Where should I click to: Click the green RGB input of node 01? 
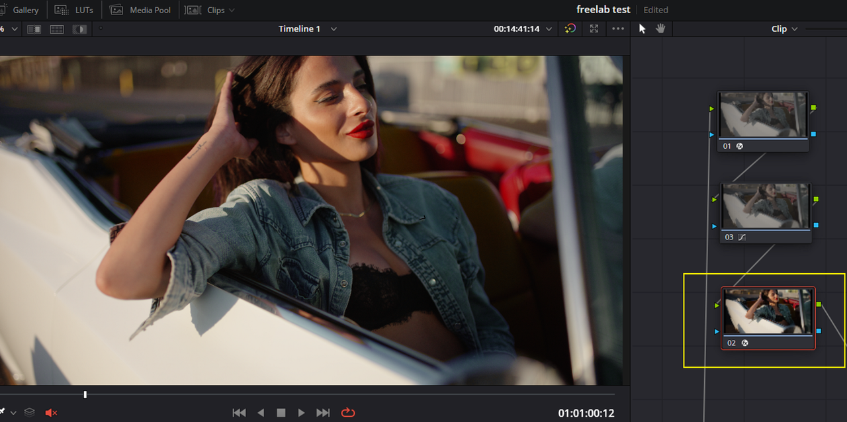712,108
